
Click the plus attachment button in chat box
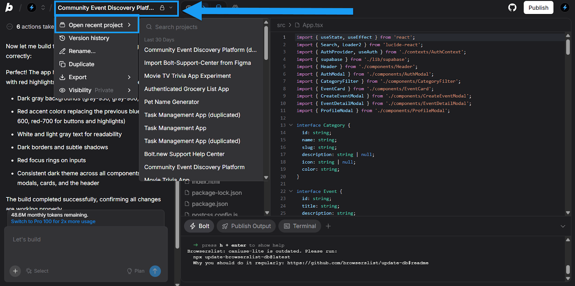click(15, 271)
